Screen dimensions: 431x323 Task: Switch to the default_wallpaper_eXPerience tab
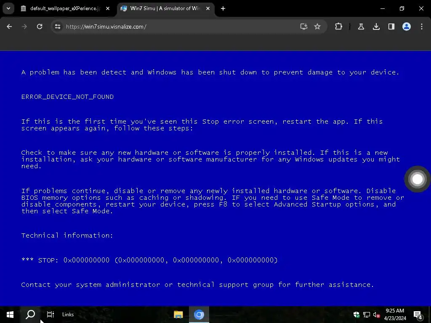(66, 8)
